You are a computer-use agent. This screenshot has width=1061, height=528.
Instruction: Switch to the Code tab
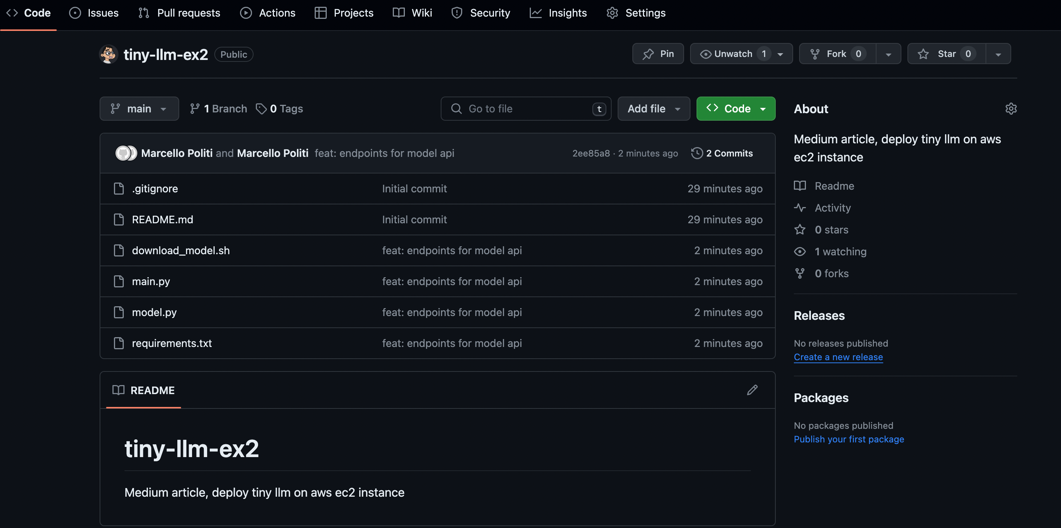28,13
